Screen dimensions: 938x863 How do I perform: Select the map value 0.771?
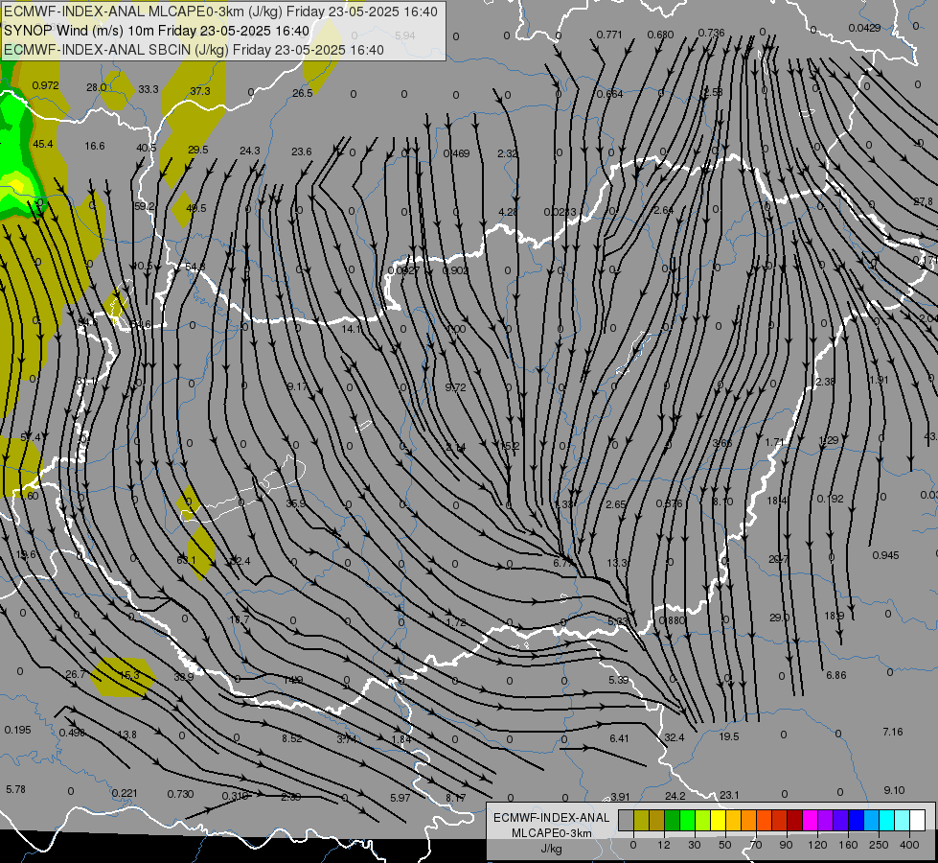(609, 35)
